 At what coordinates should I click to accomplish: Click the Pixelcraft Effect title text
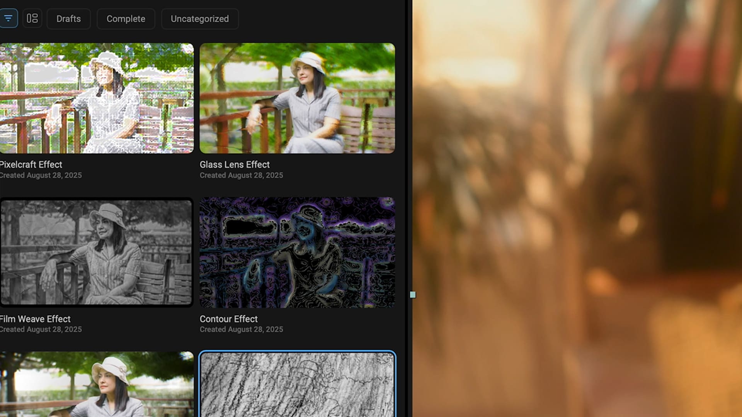coord(31,164)
